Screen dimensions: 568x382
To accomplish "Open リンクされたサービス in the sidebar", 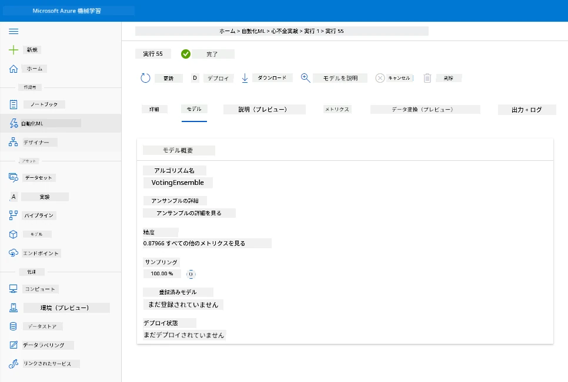I will [51, 364].
